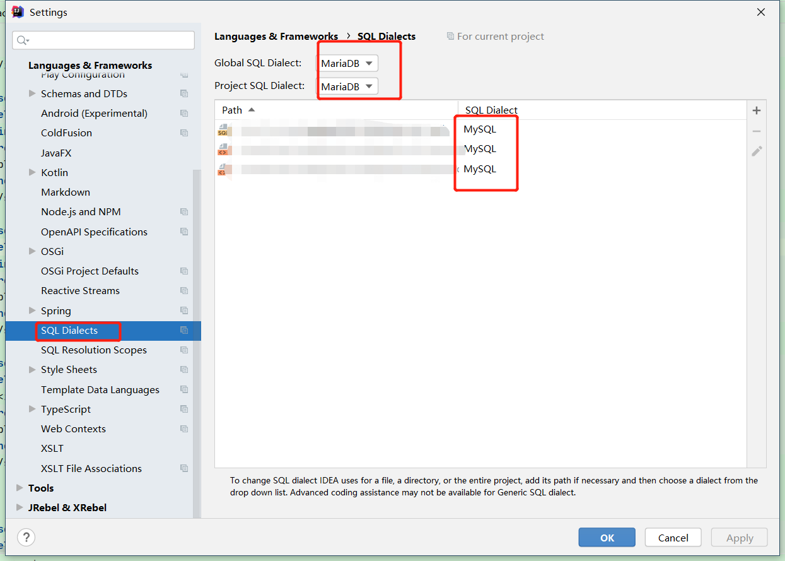
Task: Click project-level icon beside Template Data Languages
Action: tap(184, 389)
